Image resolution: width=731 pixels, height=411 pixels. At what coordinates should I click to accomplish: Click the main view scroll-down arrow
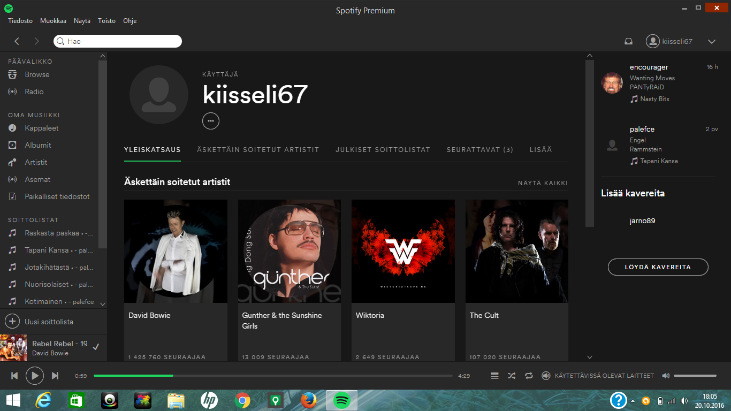pyautogui.click(x=590, y=357)
